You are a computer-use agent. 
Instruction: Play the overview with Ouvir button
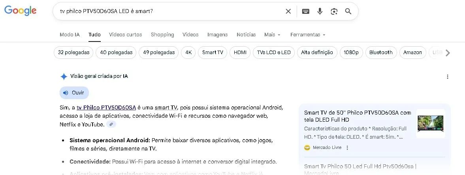[74, 93]
